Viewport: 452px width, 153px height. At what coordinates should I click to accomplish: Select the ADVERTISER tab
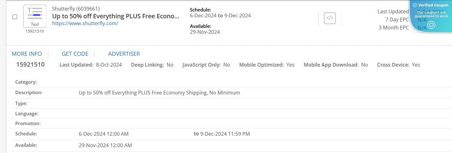tap(124, 54)
